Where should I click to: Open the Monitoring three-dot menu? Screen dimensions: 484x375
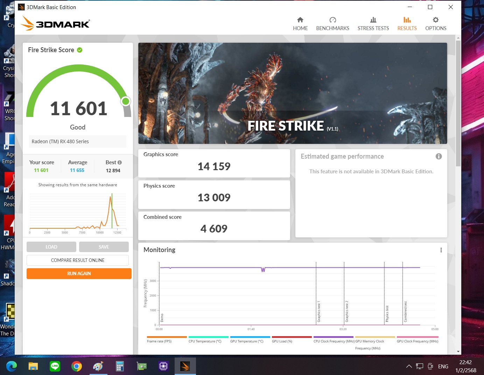click(441, 250)
